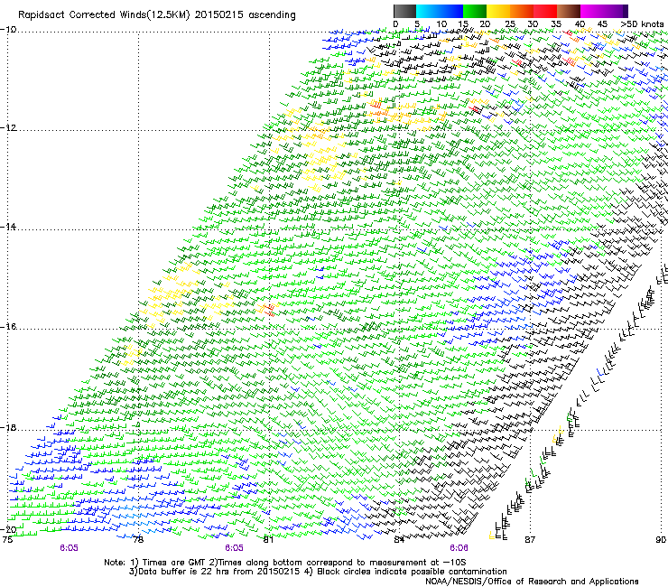
Task: Click the -16 latitude axis label
Action: coord(8,327)
